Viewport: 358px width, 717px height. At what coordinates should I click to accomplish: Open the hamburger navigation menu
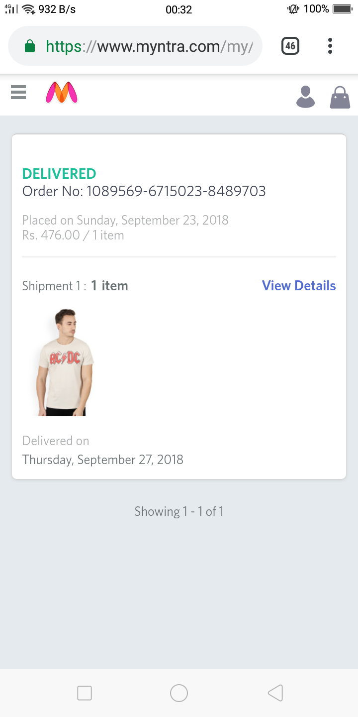point(18,92)
